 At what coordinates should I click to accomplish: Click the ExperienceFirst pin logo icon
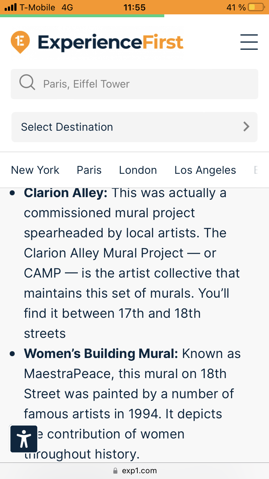click(x=20, y=42)
